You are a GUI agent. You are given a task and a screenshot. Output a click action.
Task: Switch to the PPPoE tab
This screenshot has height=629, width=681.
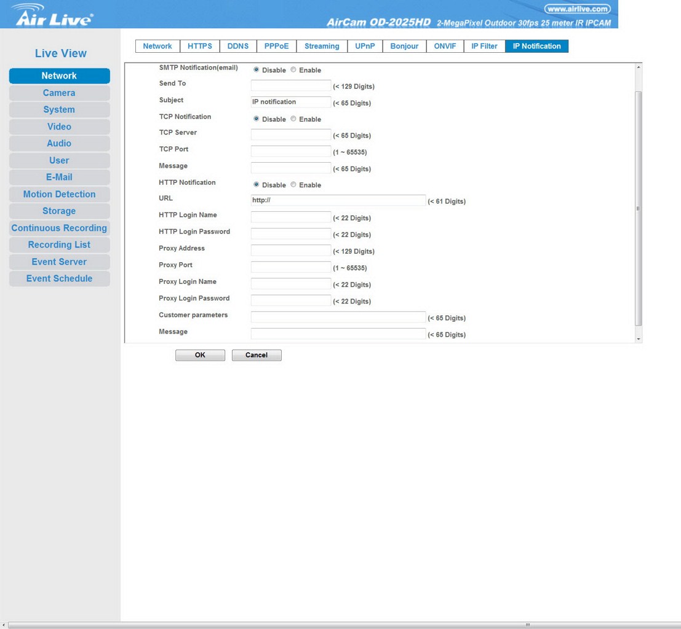coord(277,46)
